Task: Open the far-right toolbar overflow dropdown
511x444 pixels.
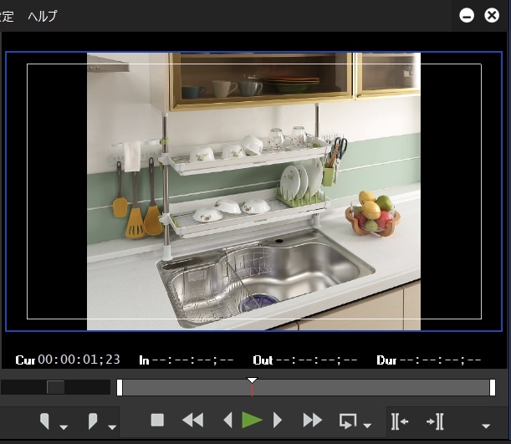Action: pyautogui.click(x=486, y=426)
